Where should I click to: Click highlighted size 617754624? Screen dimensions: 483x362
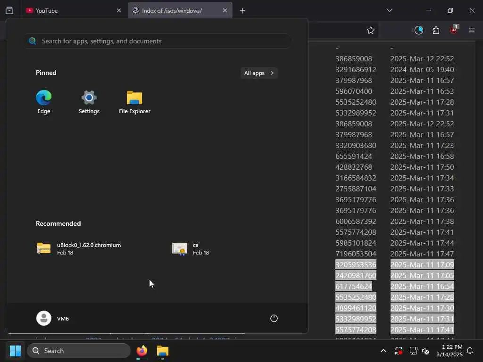(354, 286)
